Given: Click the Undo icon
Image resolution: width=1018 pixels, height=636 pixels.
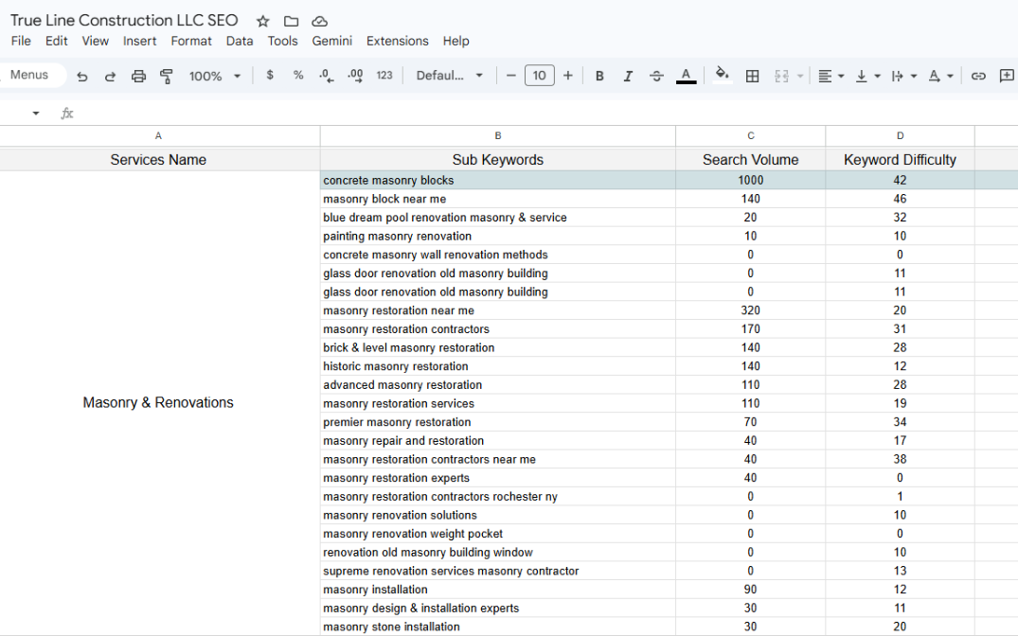Looking at the screenshot, I should coord(82,76).
